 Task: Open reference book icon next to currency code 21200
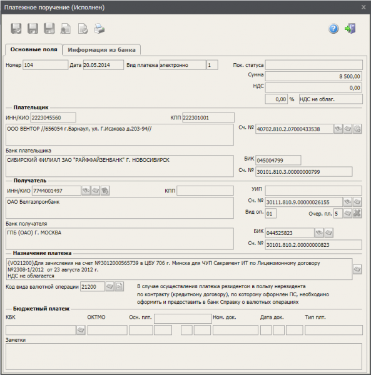point(109,286)
